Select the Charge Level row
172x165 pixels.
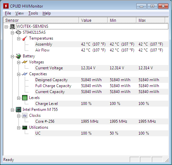(x=101, y=104)
